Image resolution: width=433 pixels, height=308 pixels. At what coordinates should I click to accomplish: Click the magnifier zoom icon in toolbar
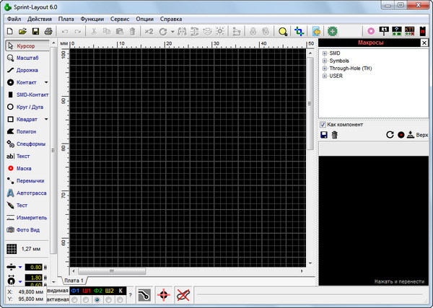click(x=283, y=32)
